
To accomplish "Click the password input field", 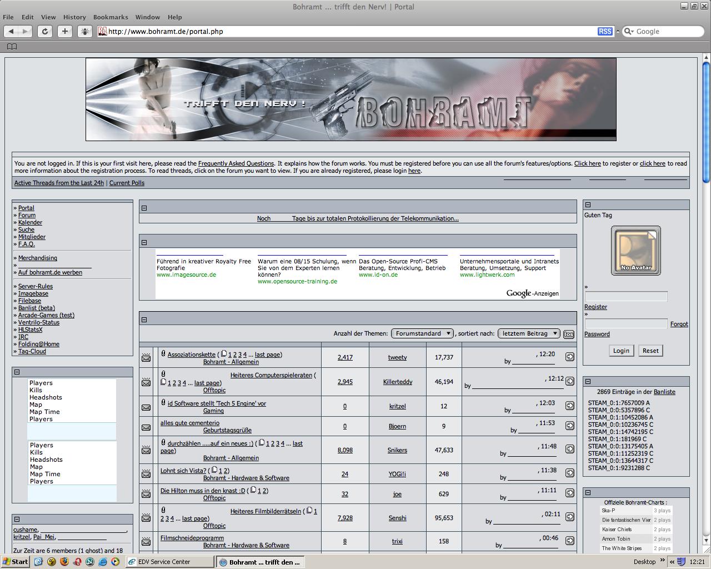I will (x=626, y=323).
